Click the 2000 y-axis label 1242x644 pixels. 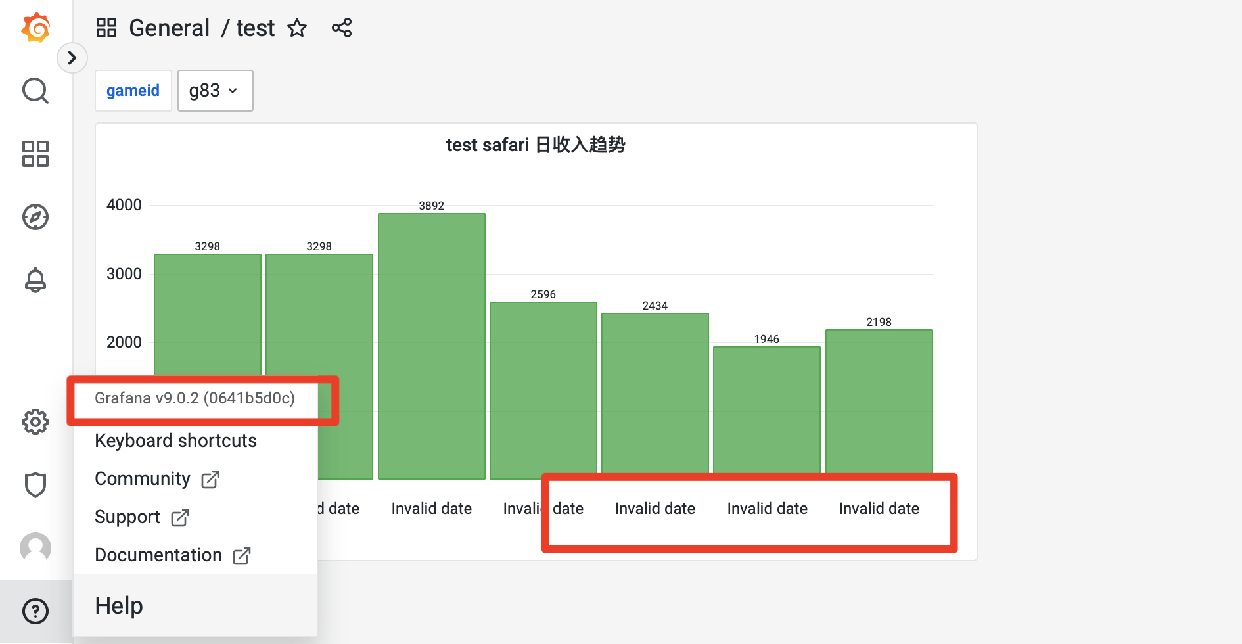coord(124,342)
